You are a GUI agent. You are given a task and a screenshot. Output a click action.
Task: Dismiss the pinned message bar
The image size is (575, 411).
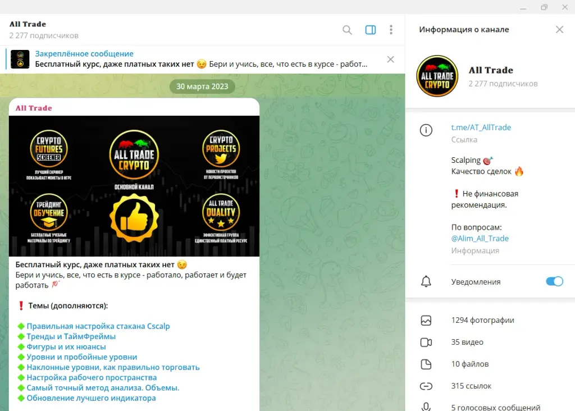(x=391, y=60)
